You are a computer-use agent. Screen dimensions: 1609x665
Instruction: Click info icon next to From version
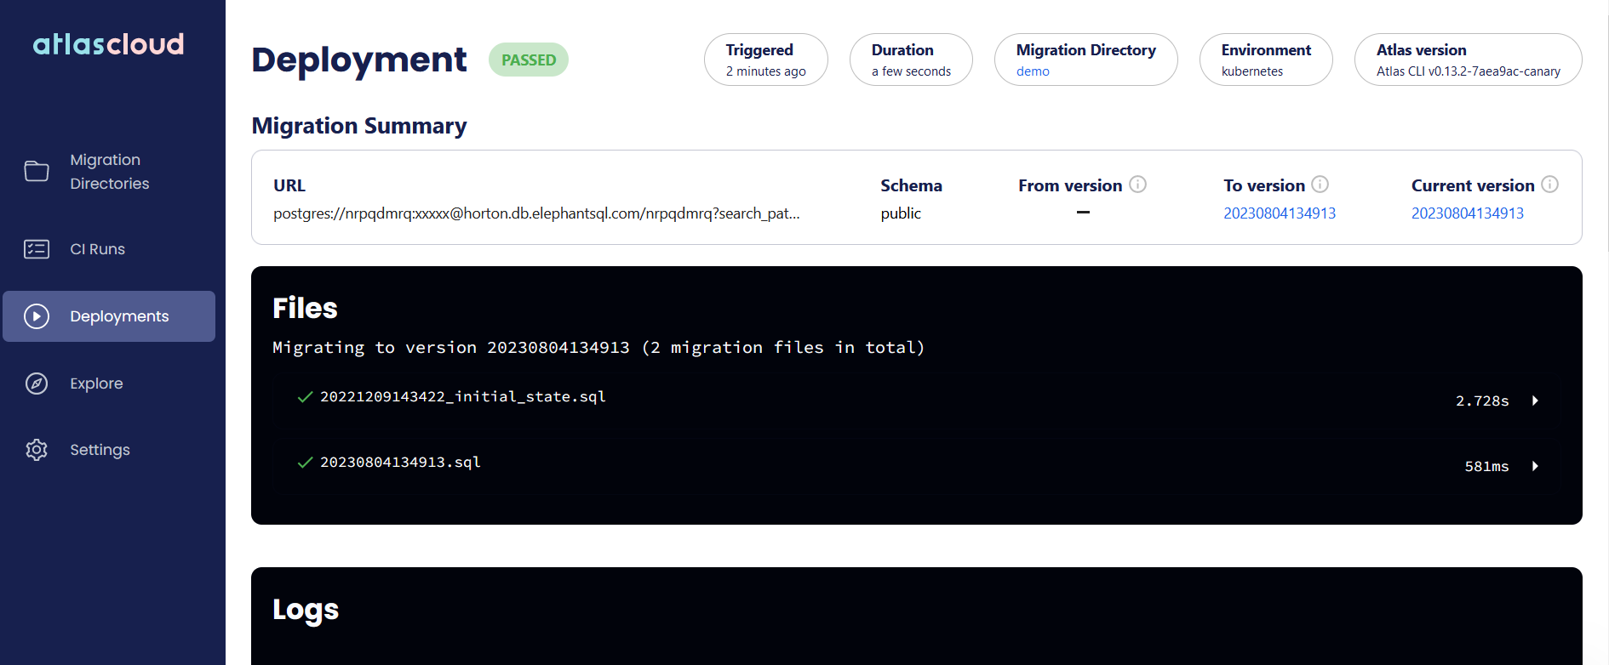[1138, 185]
